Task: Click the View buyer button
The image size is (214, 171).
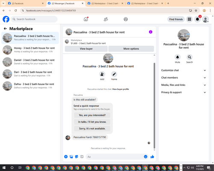Action: pos(86,49)
